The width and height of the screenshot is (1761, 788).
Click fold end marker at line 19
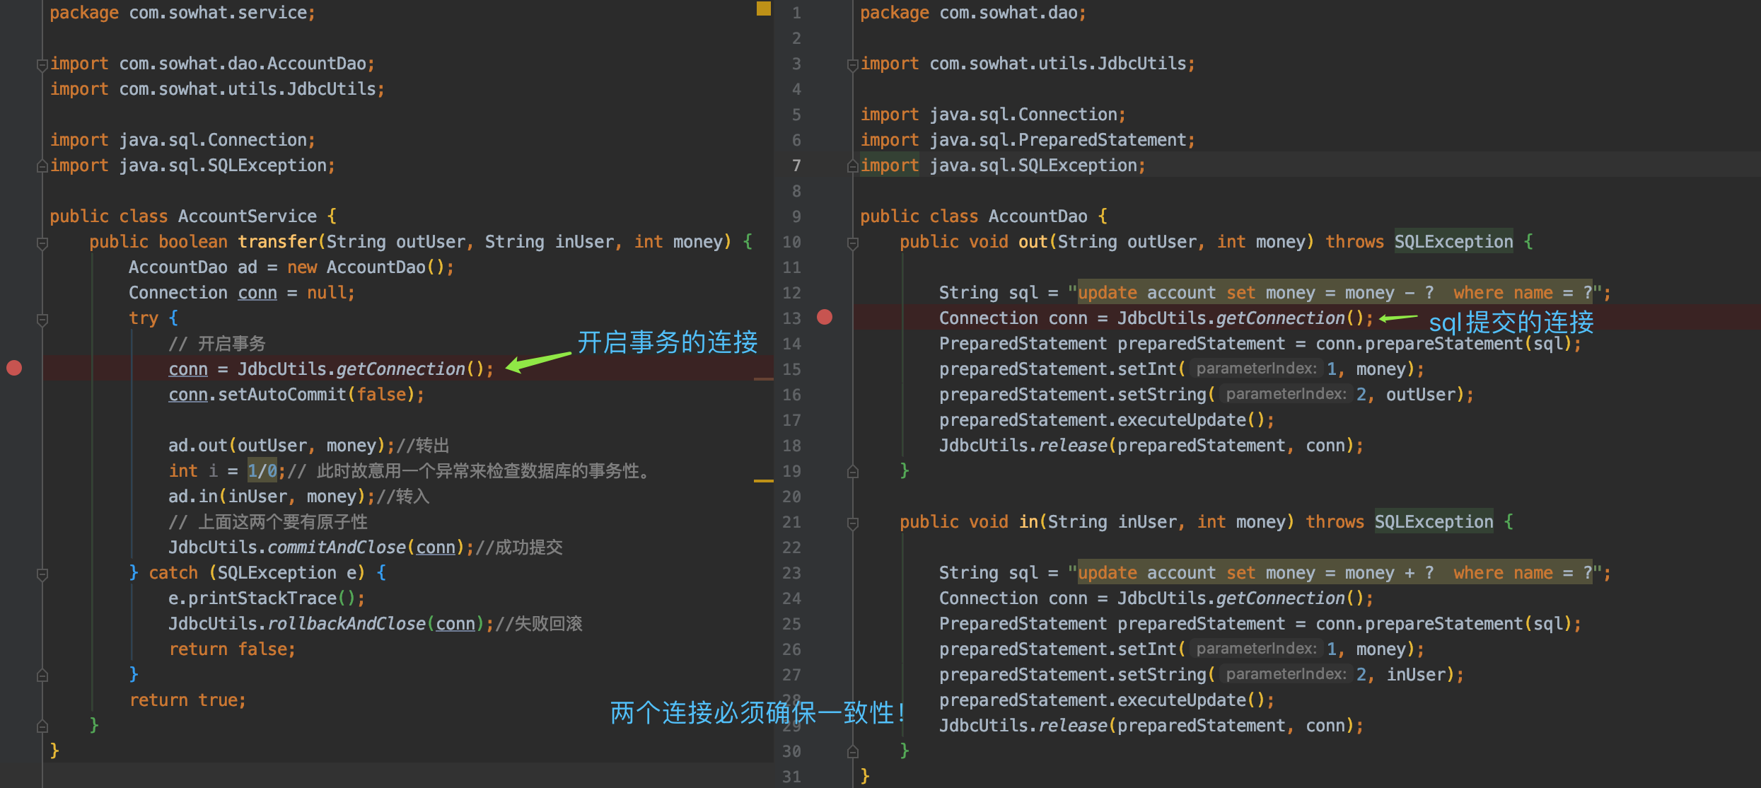[852, 471]
